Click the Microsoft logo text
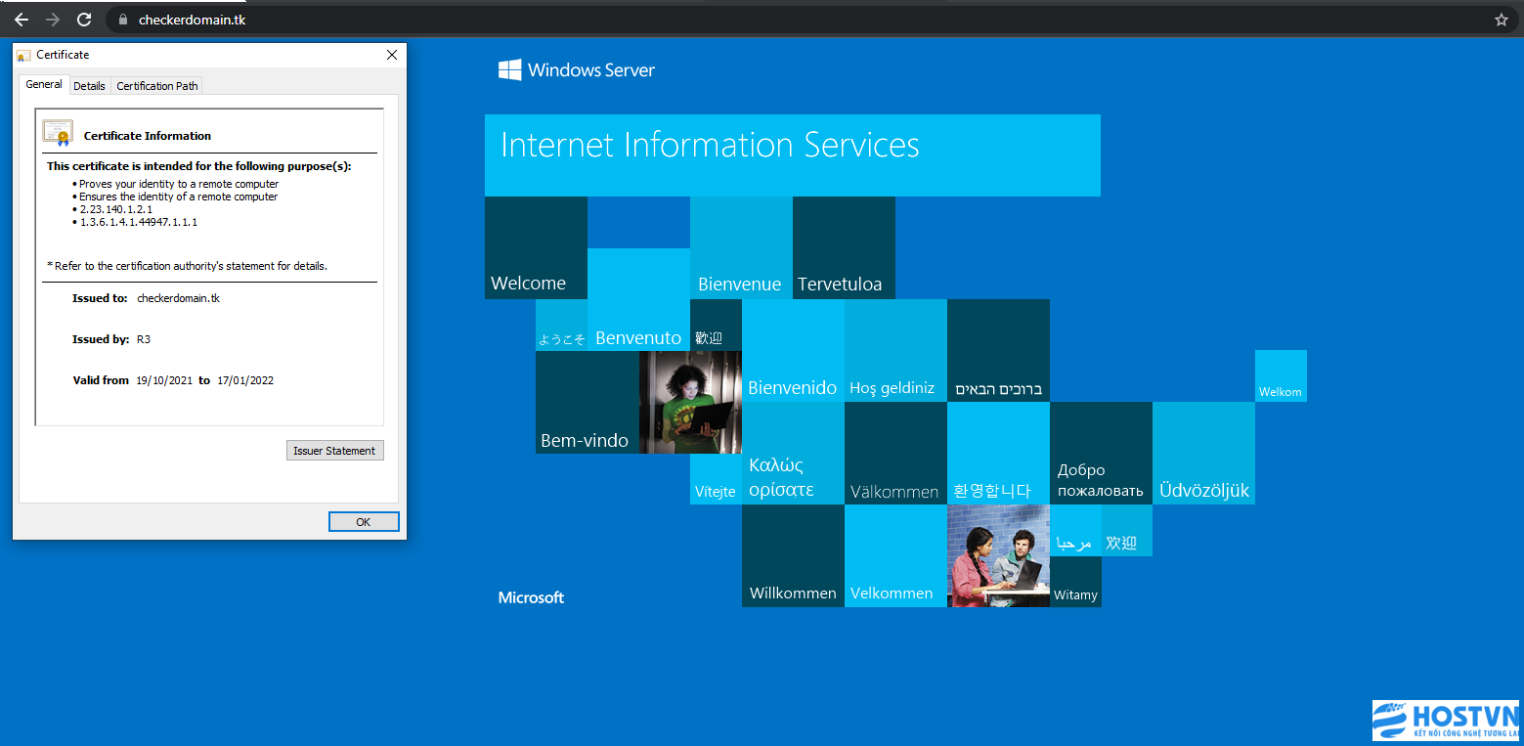 (x=531, y=597)
